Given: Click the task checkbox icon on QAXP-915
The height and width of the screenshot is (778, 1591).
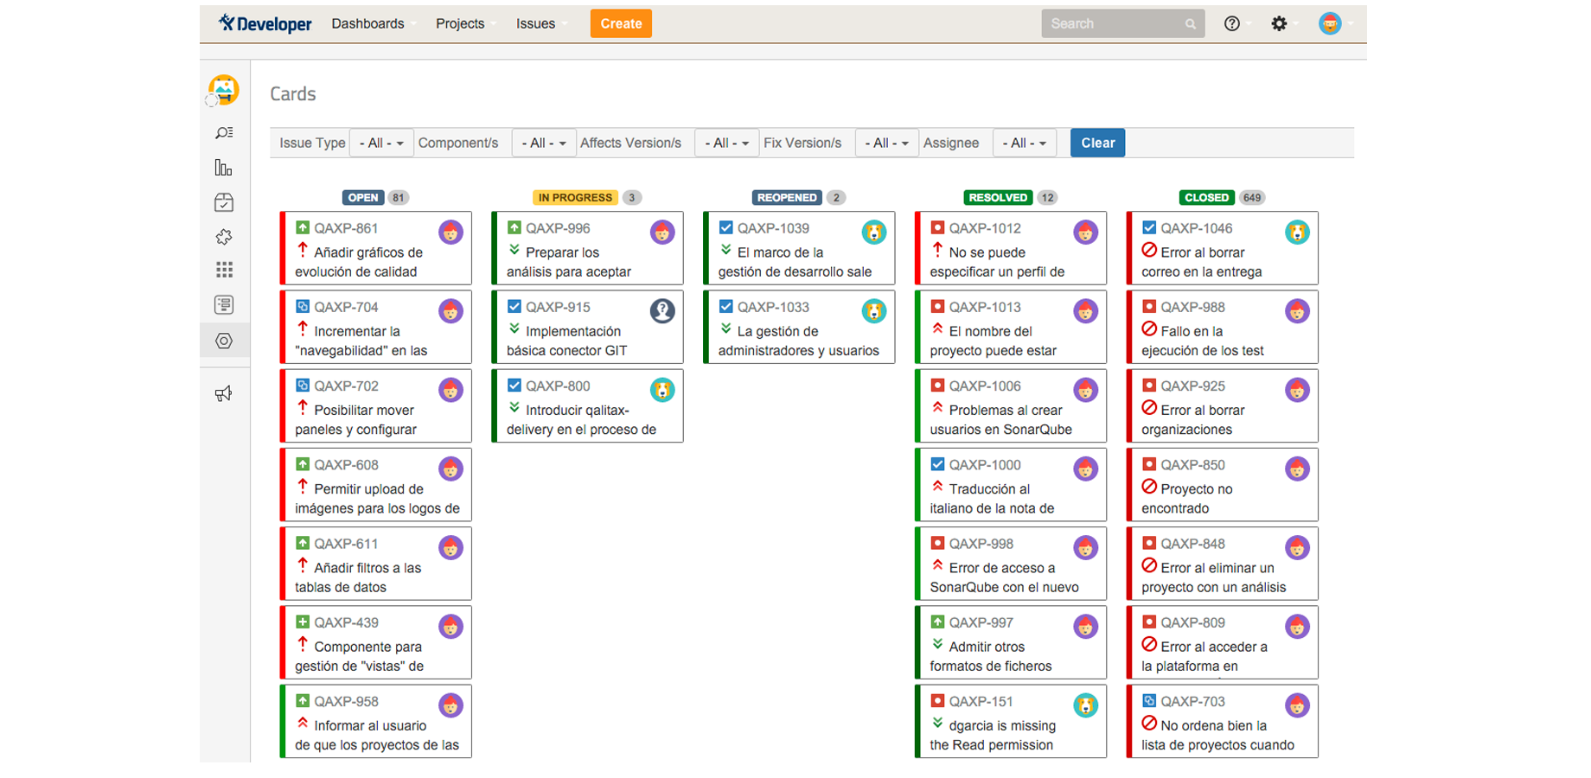Looking at the screenshot, I should 514,306.
